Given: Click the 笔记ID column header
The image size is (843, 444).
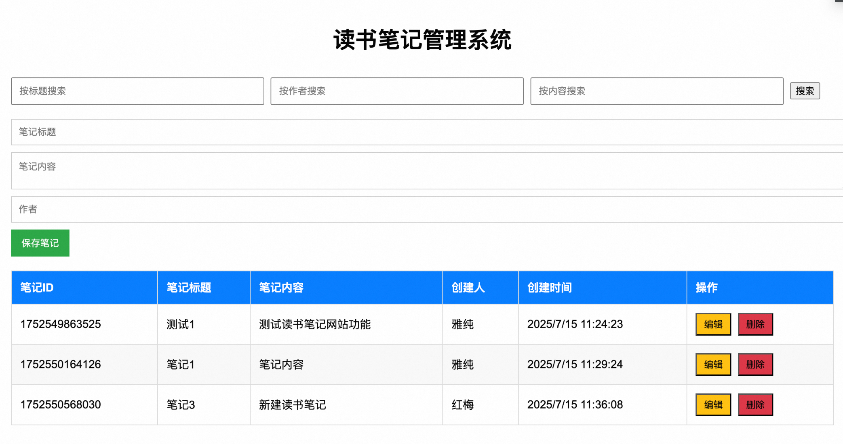Looking at the screenshot, I should coord(37,288).
